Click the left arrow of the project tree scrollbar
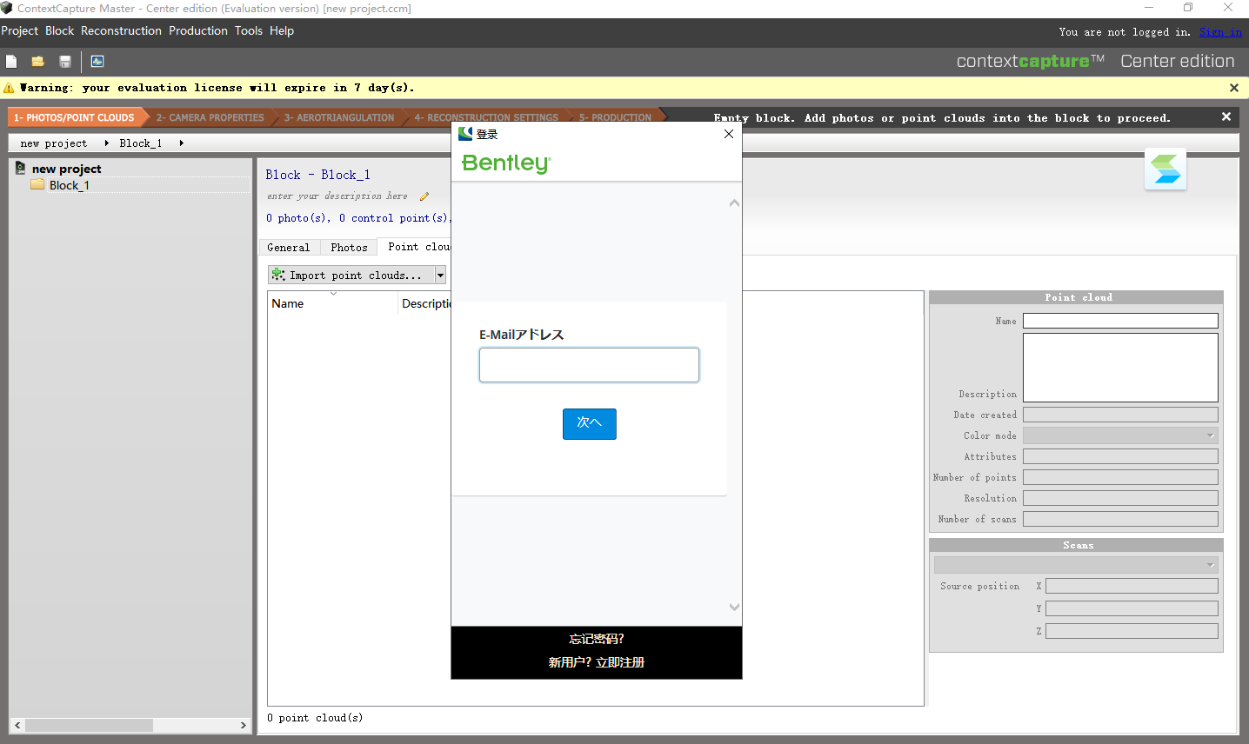The image size is (1249, 744). (x=17, y=725)
